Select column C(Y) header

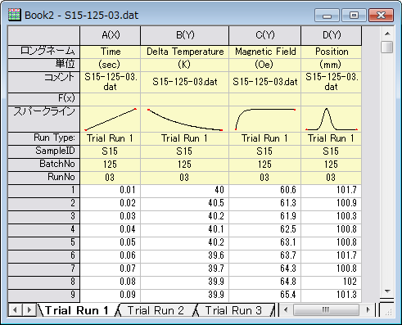[x=264, y=36]
